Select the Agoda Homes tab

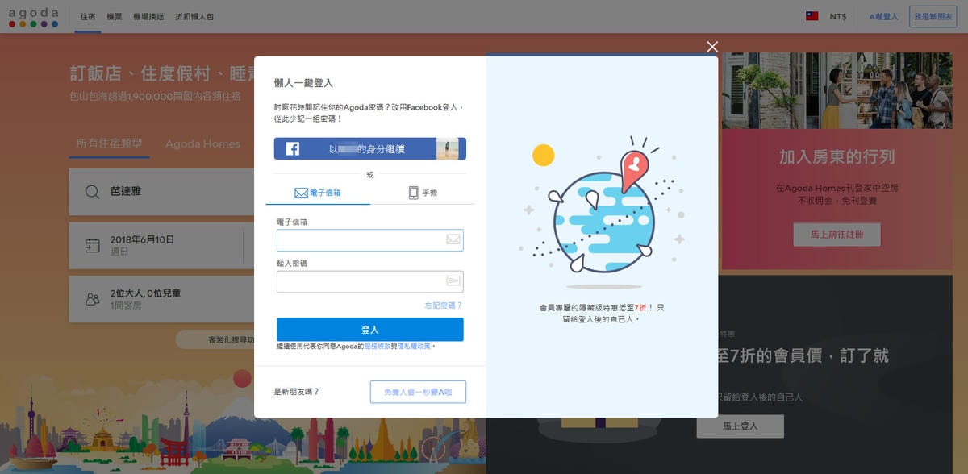coord(202,143)
